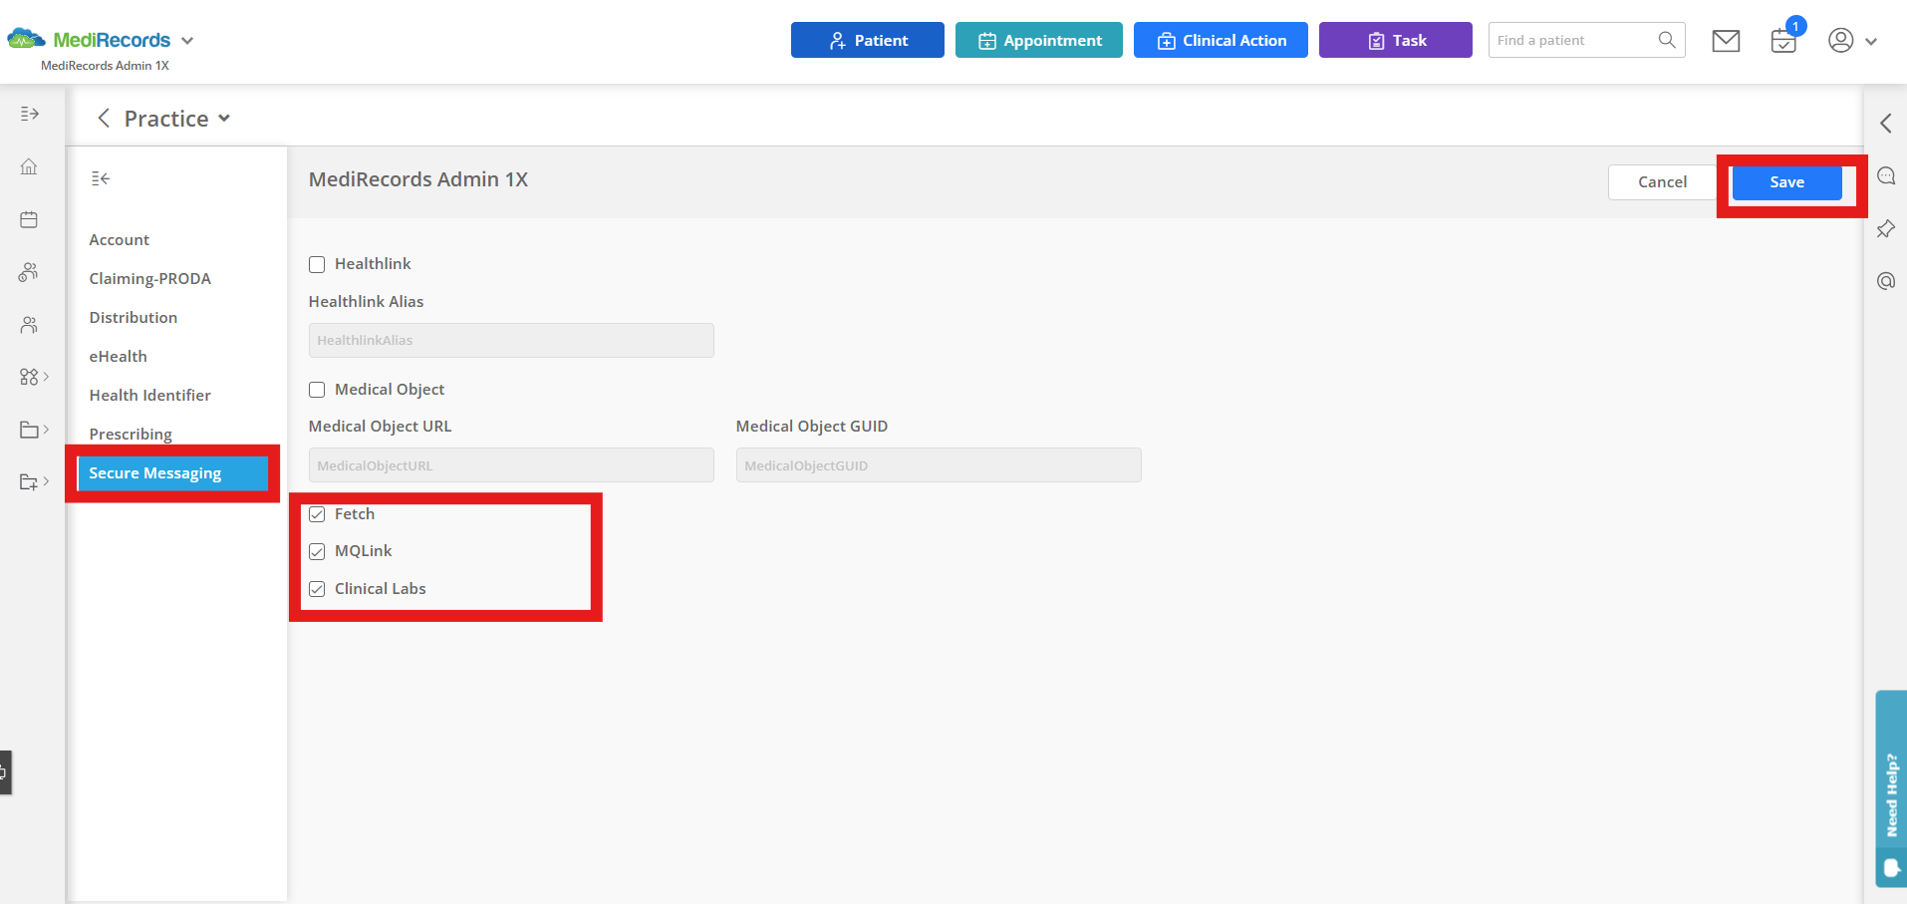This screenshot has width=1907, height=904.
Task: Open the contacts people icon in sidebar
Action: pyautogui.click(x=29, y=325)
